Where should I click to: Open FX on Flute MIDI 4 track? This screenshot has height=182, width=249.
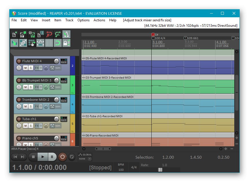coord(37,68)
